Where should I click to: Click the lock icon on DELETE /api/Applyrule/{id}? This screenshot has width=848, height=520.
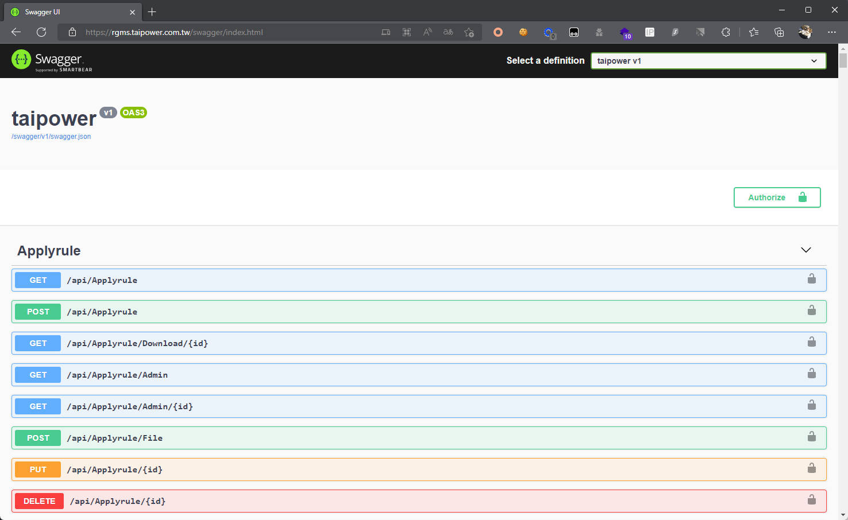coord(811,500)
